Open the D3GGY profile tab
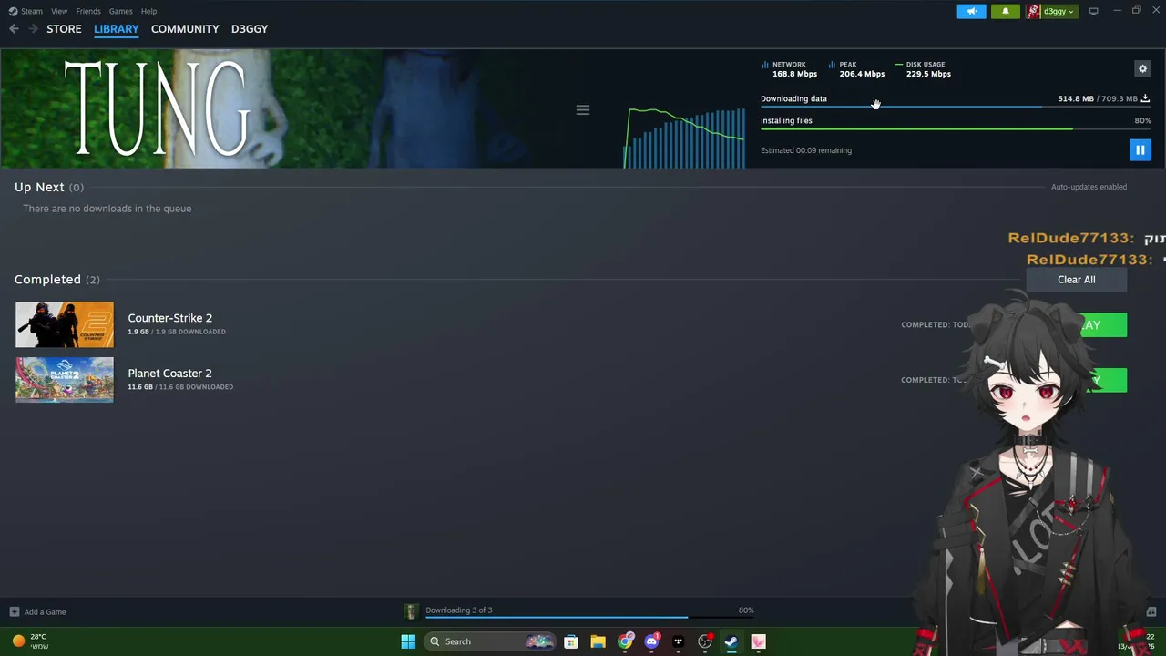This screenshot has height=656, width=1166. tap(250, 29)
